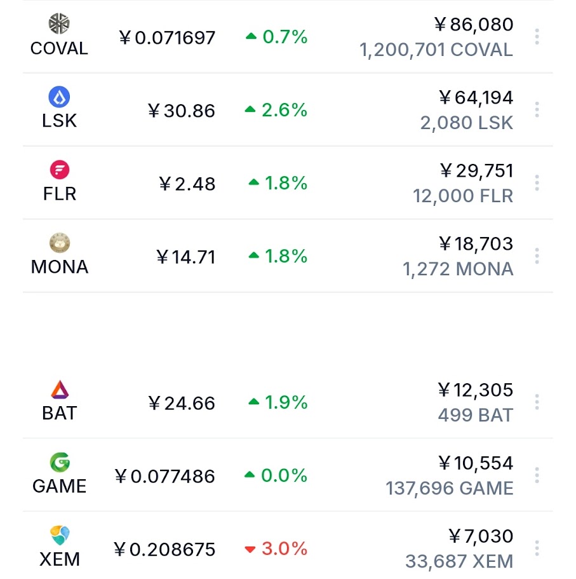This screenshot has height=579, width=576.
Task: Open the three-dot menu for GAME
Action: point(537,475)
